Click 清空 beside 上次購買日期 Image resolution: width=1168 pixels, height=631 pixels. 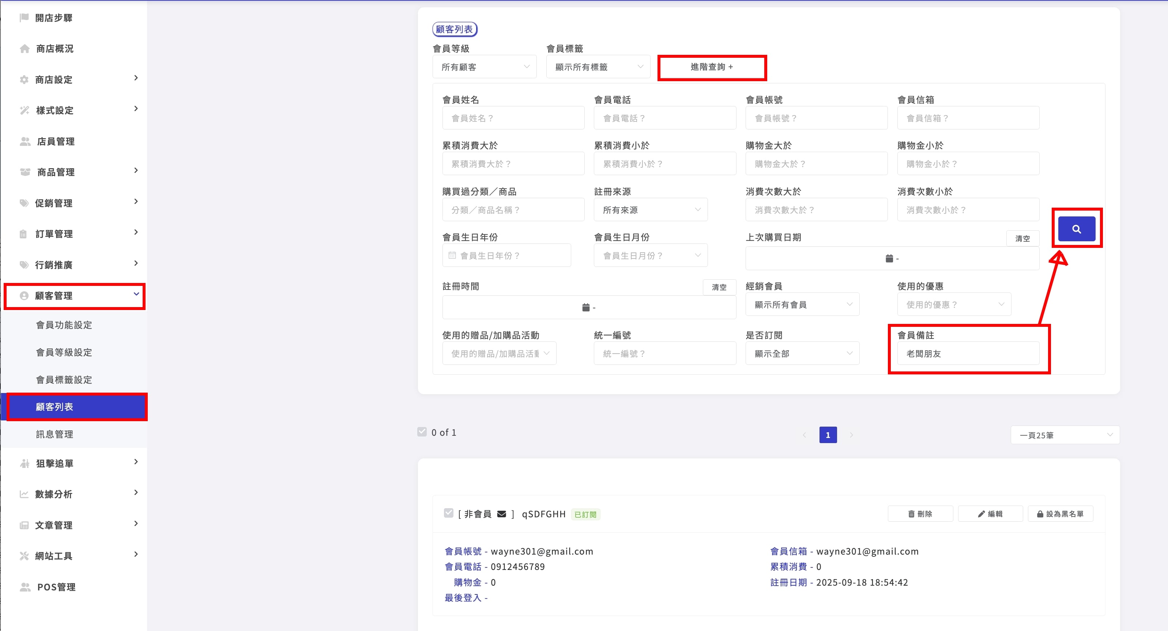pyautogui.click(x=1022, y=238)
